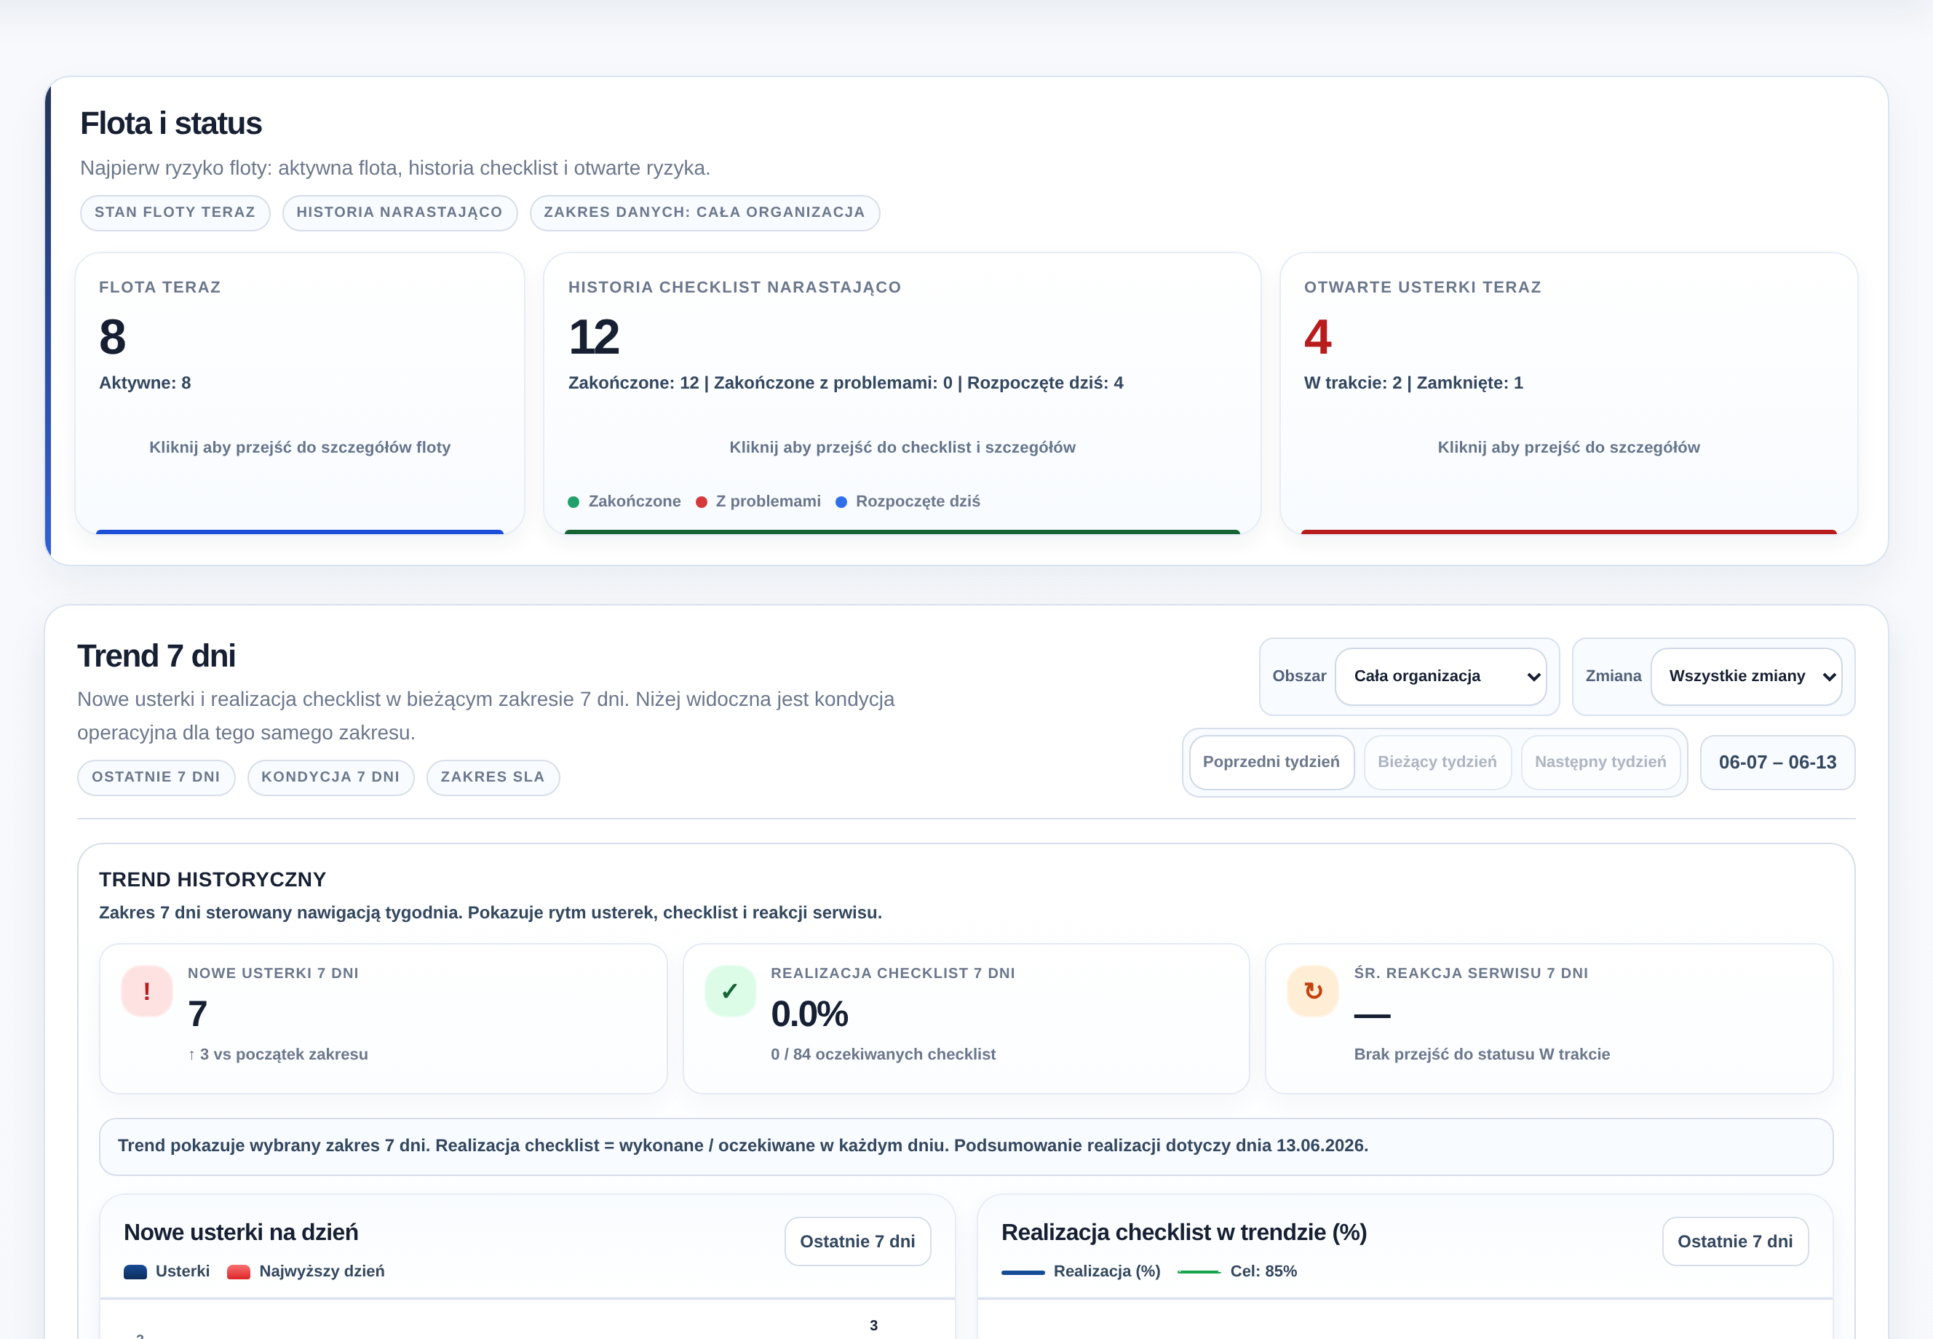Click the text 0 / 84 oczekiwanych checklist
This screenshot has height=1339, width=1933.
tap(883, 1054)
